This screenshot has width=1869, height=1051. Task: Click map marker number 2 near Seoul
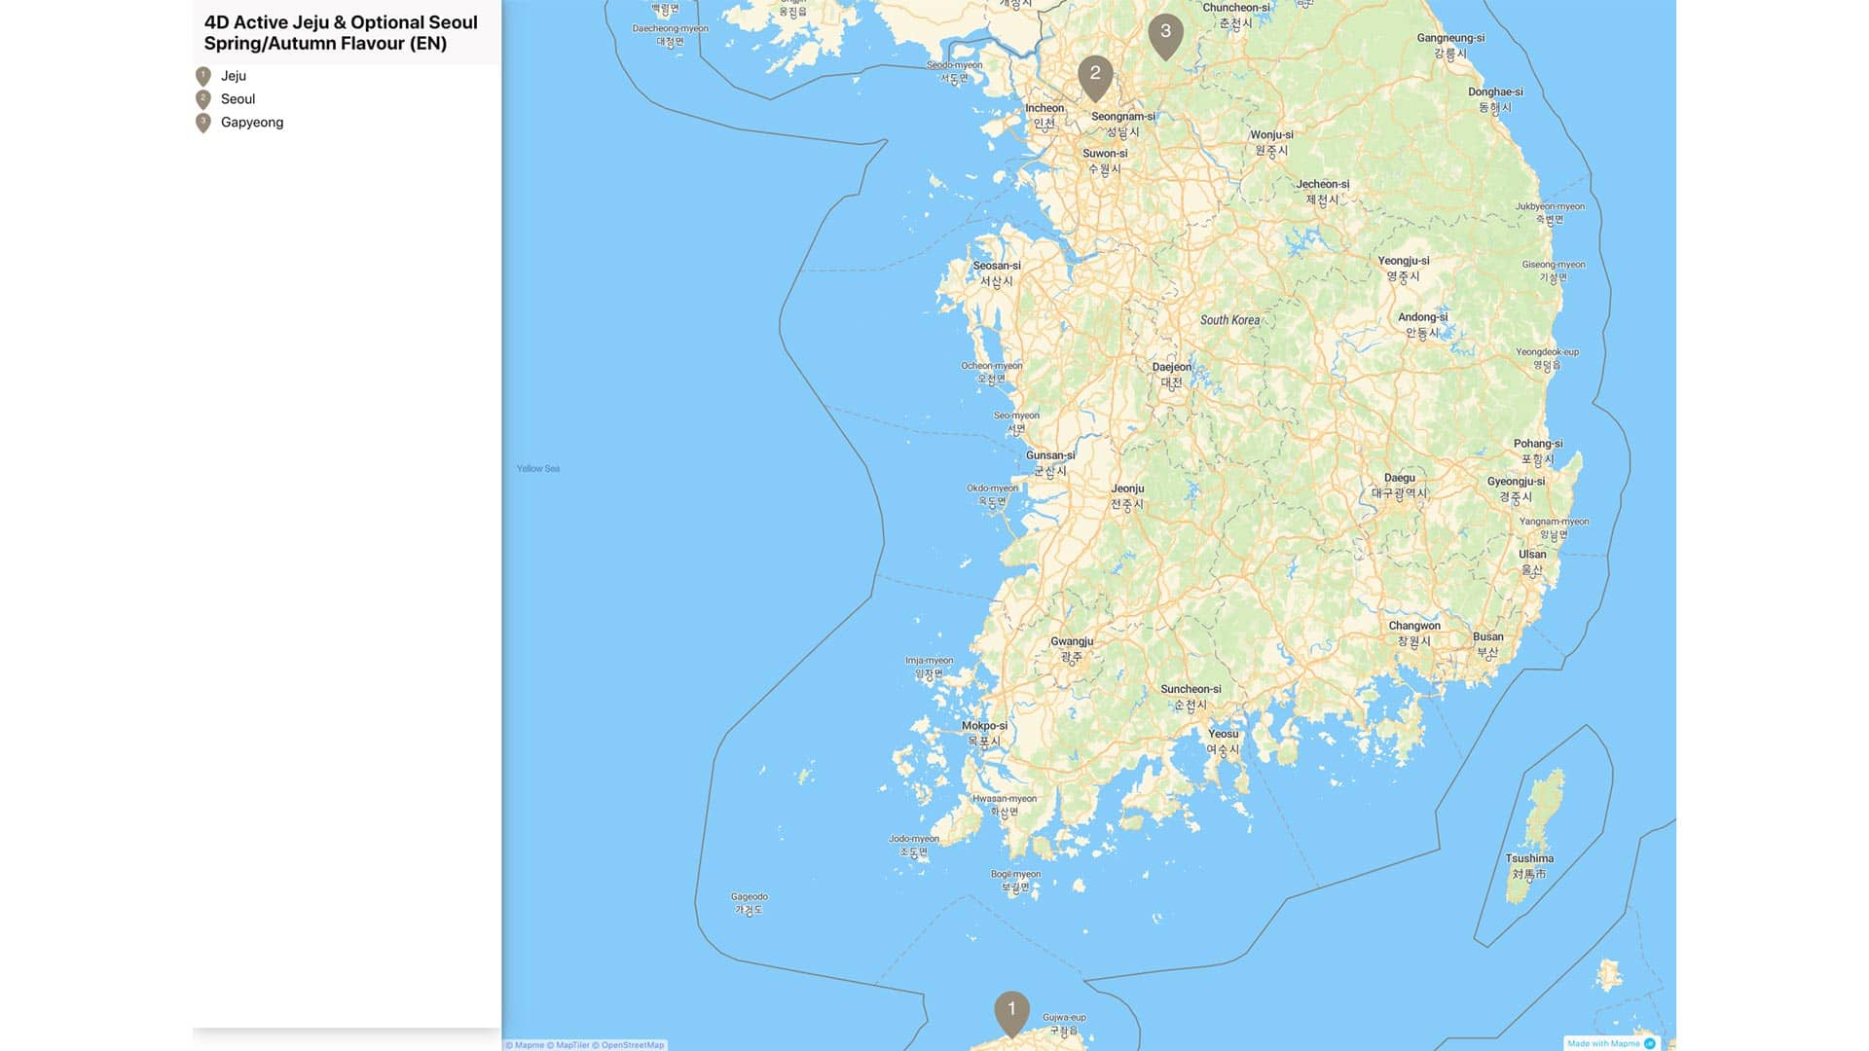pyautogui.click(x=1095, y=75)
